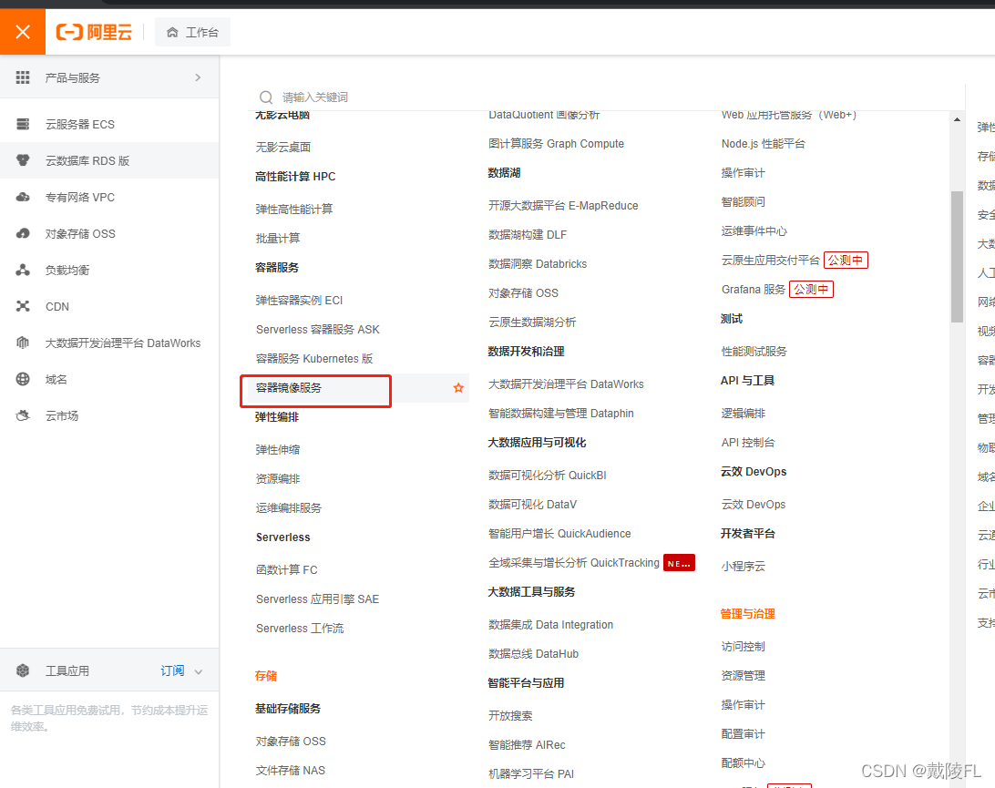This screenshot has height=788, width=995.
Task: Expand the 工具应用 dropdown chevron
Action: 199,671
